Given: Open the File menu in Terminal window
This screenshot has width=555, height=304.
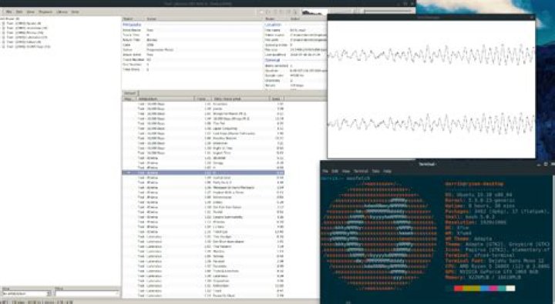Looking at the screenshot, I should point(325,171).
